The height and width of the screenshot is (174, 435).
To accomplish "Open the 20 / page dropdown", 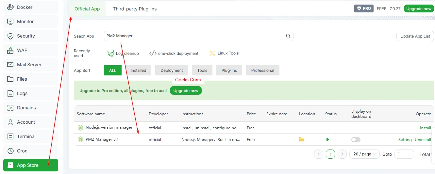I will [x=364, y=154].
